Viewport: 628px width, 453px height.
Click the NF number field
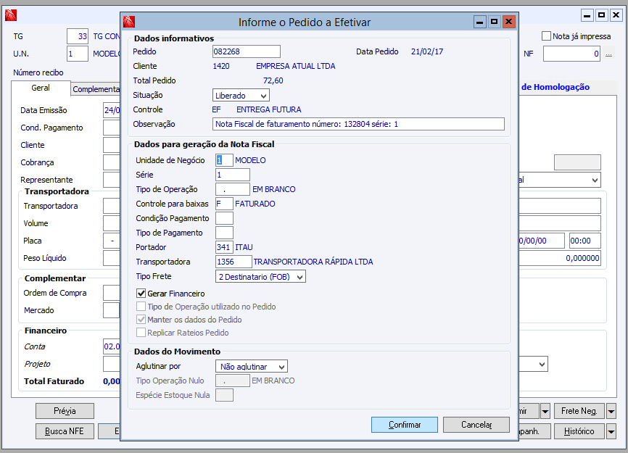(571, 54)
